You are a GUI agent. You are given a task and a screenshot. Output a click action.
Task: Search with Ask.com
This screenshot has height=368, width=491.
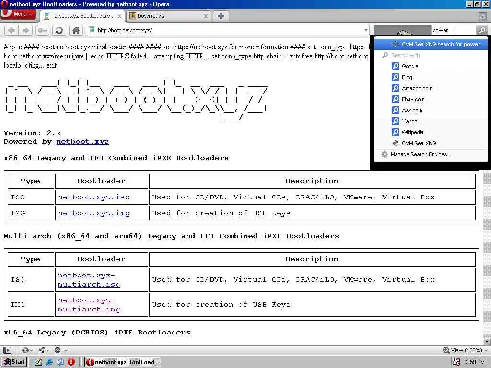point(431,110)
